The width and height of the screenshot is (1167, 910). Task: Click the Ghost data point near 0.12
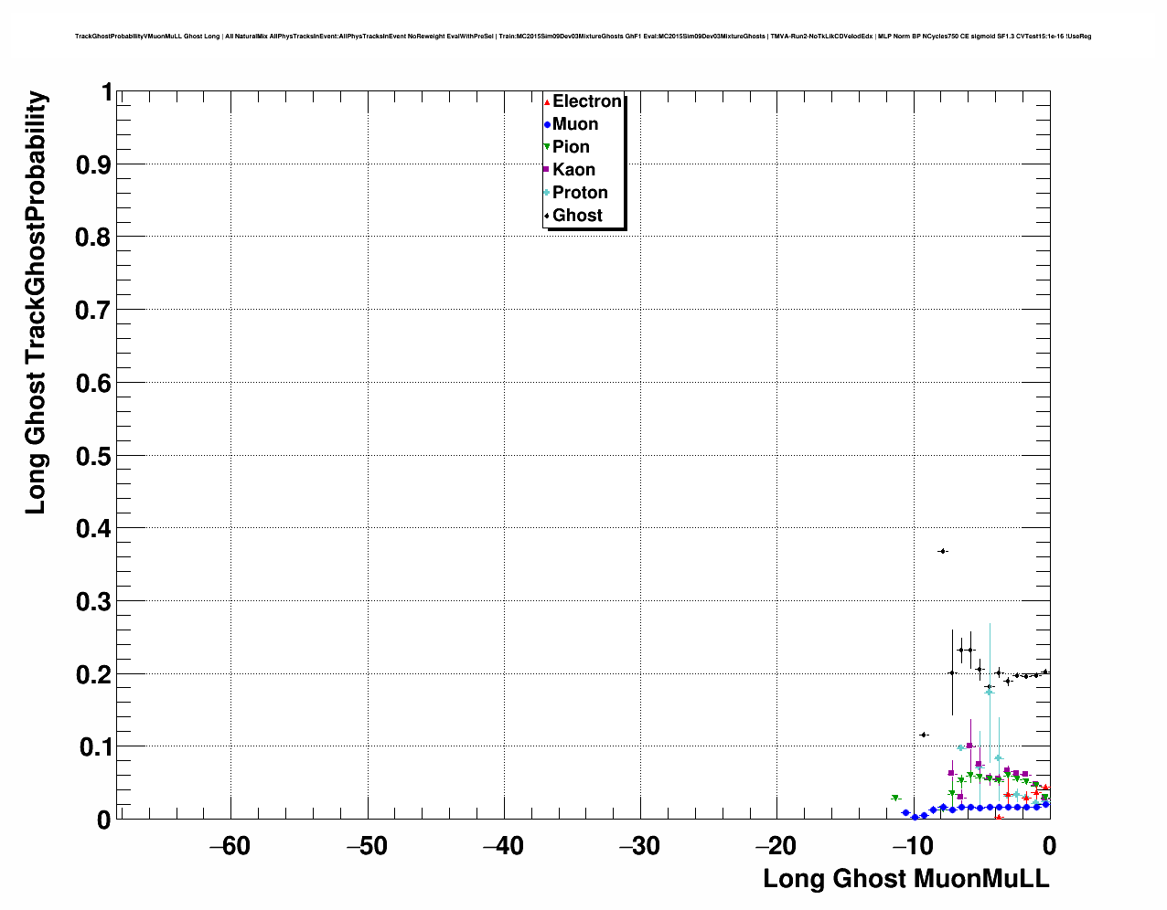pos(924,735)
